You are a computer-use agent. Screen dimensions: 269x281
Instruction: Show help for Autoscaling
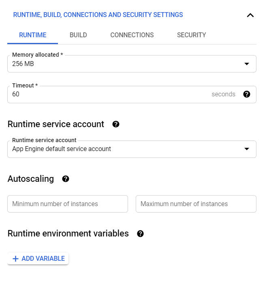(x=66, y=179)
